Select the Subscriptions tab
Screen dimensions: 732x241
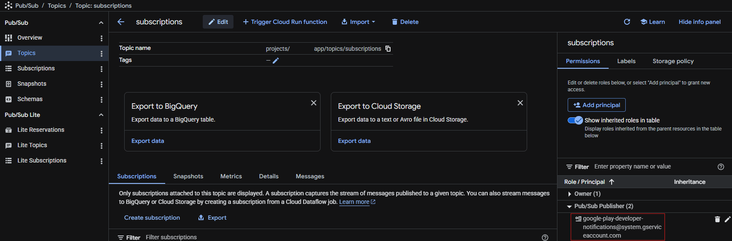[x=137, y=176]
